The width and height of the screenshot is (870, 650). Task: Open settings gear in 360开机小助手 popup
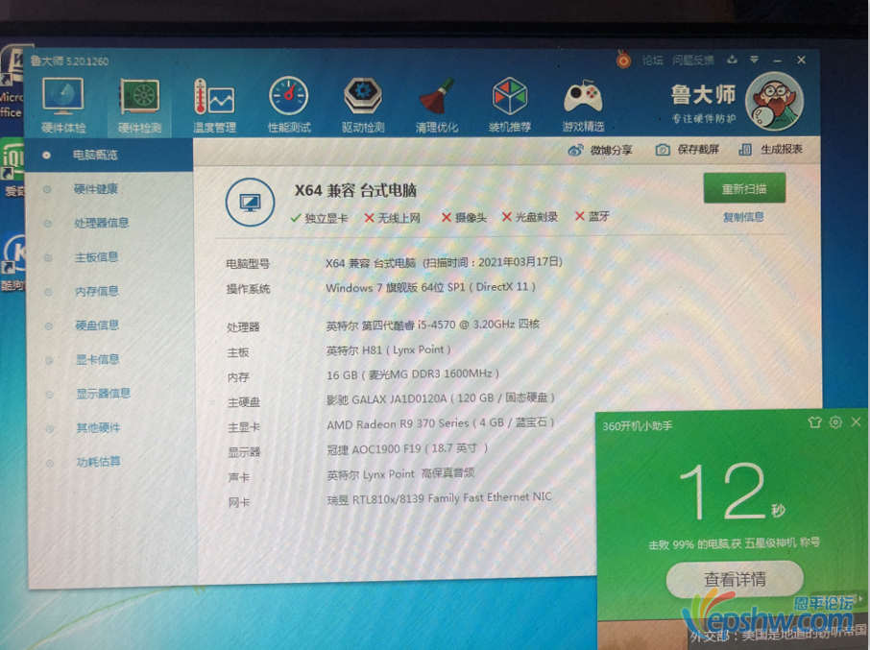(x=835, y=422)
